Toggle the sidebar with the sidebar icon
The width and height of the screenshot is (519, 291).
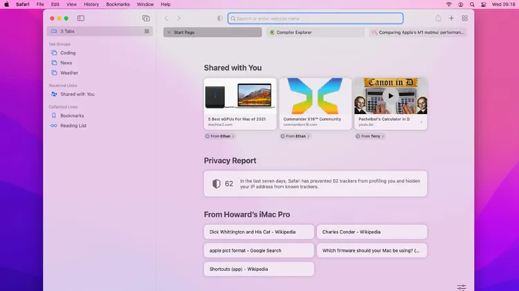tap(81, 18)
